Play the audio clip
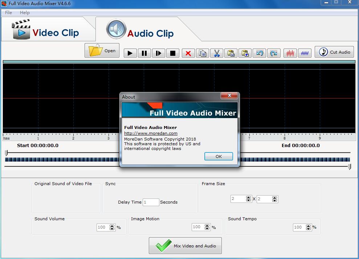359x259 pixels. [130, 53]
